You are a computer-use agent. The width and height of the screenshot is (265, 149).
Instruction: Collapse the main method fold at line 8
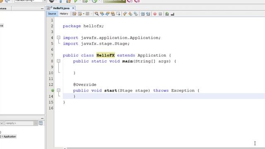pyautogui.click(x=58, y=61)
